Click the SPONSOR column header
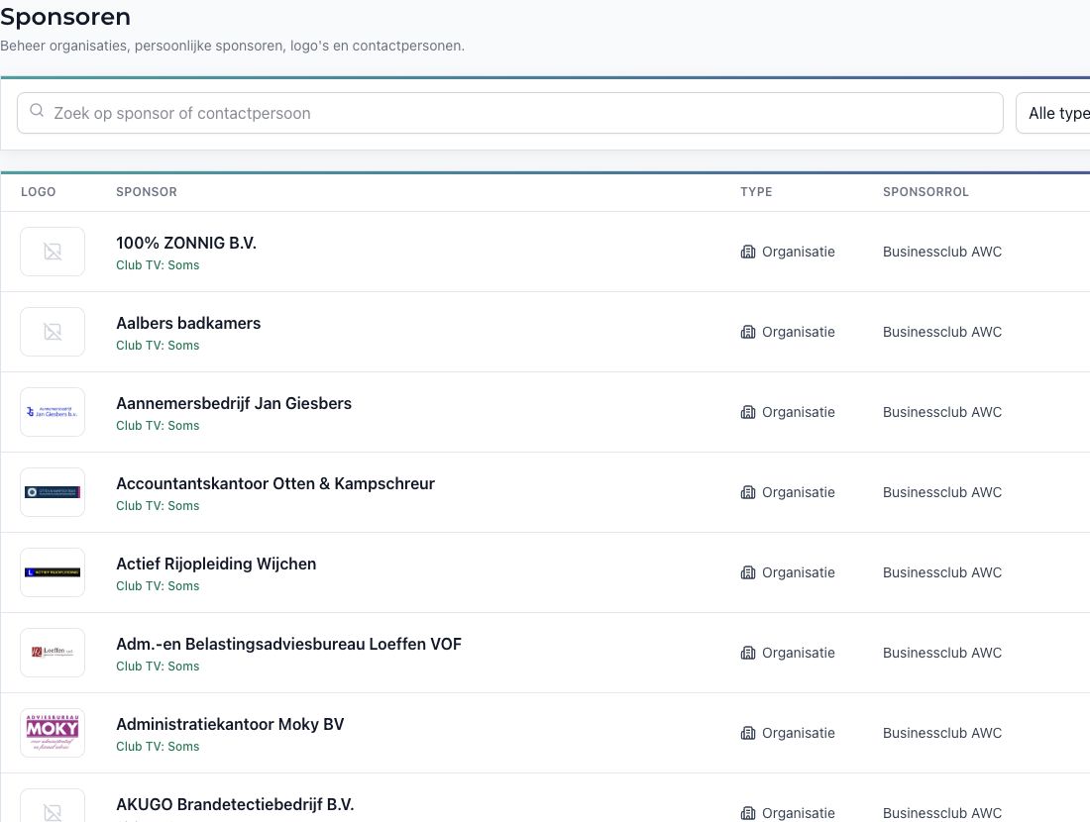1090x822 pixels. tap(147, 192)
